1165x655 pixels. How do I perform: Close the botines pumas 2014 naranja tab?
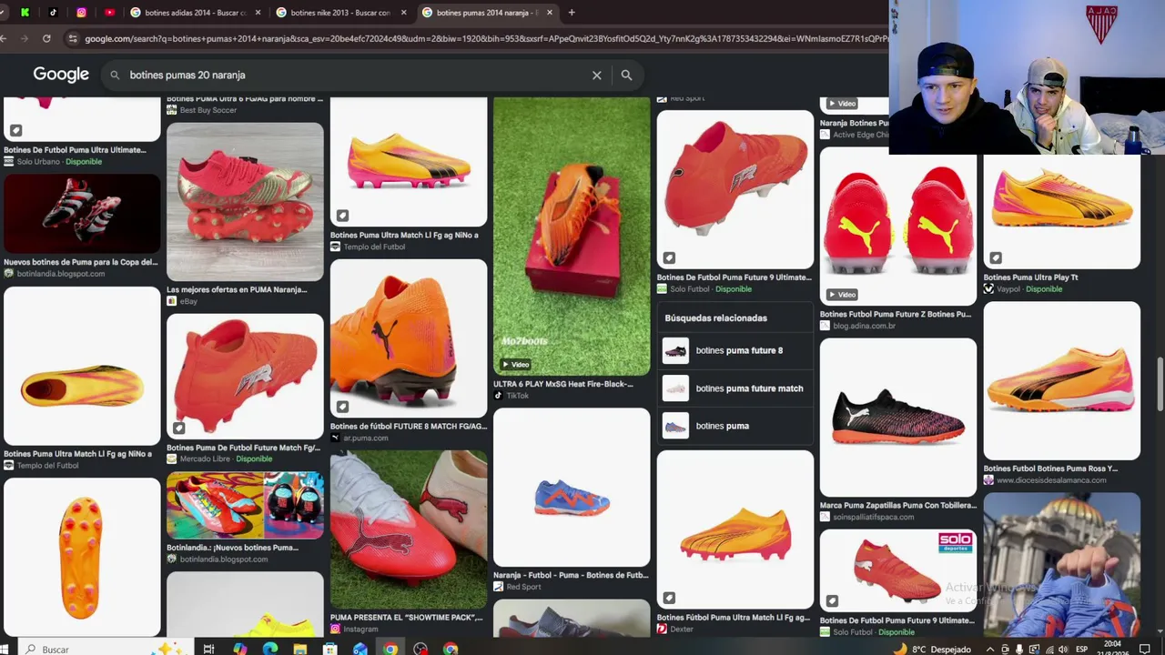tap(550, 13)
